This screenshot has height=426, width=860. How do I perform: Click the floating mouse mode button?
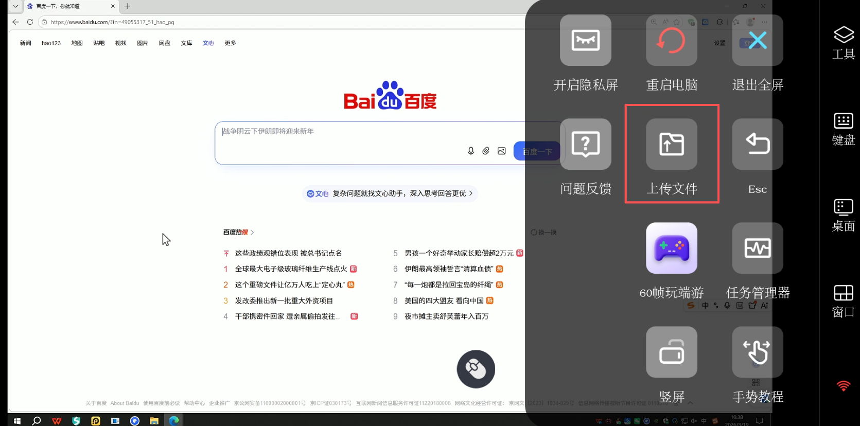coord(476,369)
